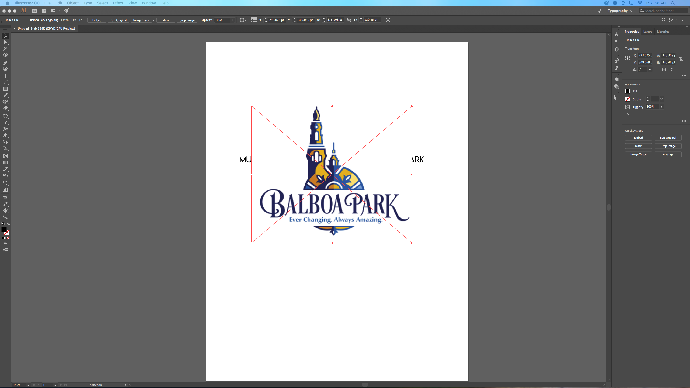This screenshot has height=388, width=690.
Task: Select reference point locator in Properties panel
Action: pos(628,59)
